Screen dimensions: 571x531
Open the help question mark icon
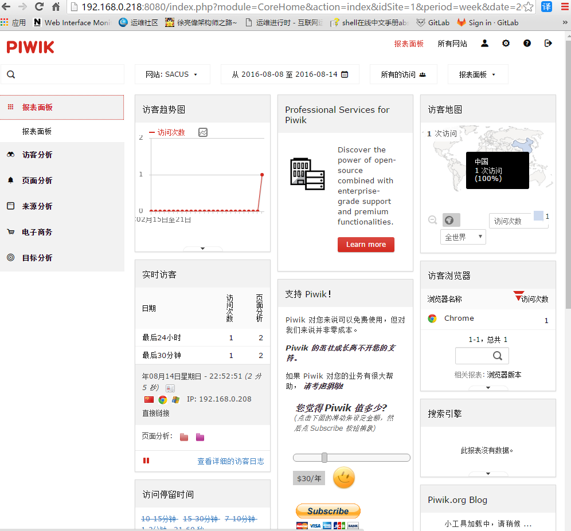point(527,44)
